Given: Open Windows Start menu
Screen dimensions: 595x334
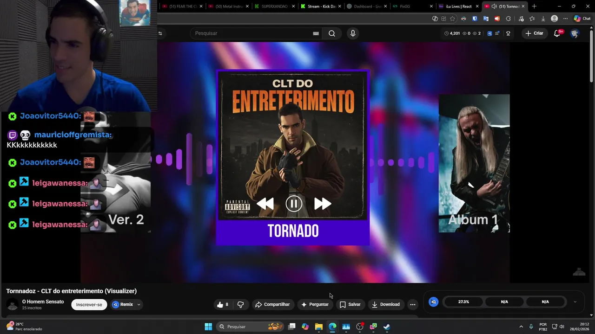Looking at the screenshot, I should (x=208, y=327).
